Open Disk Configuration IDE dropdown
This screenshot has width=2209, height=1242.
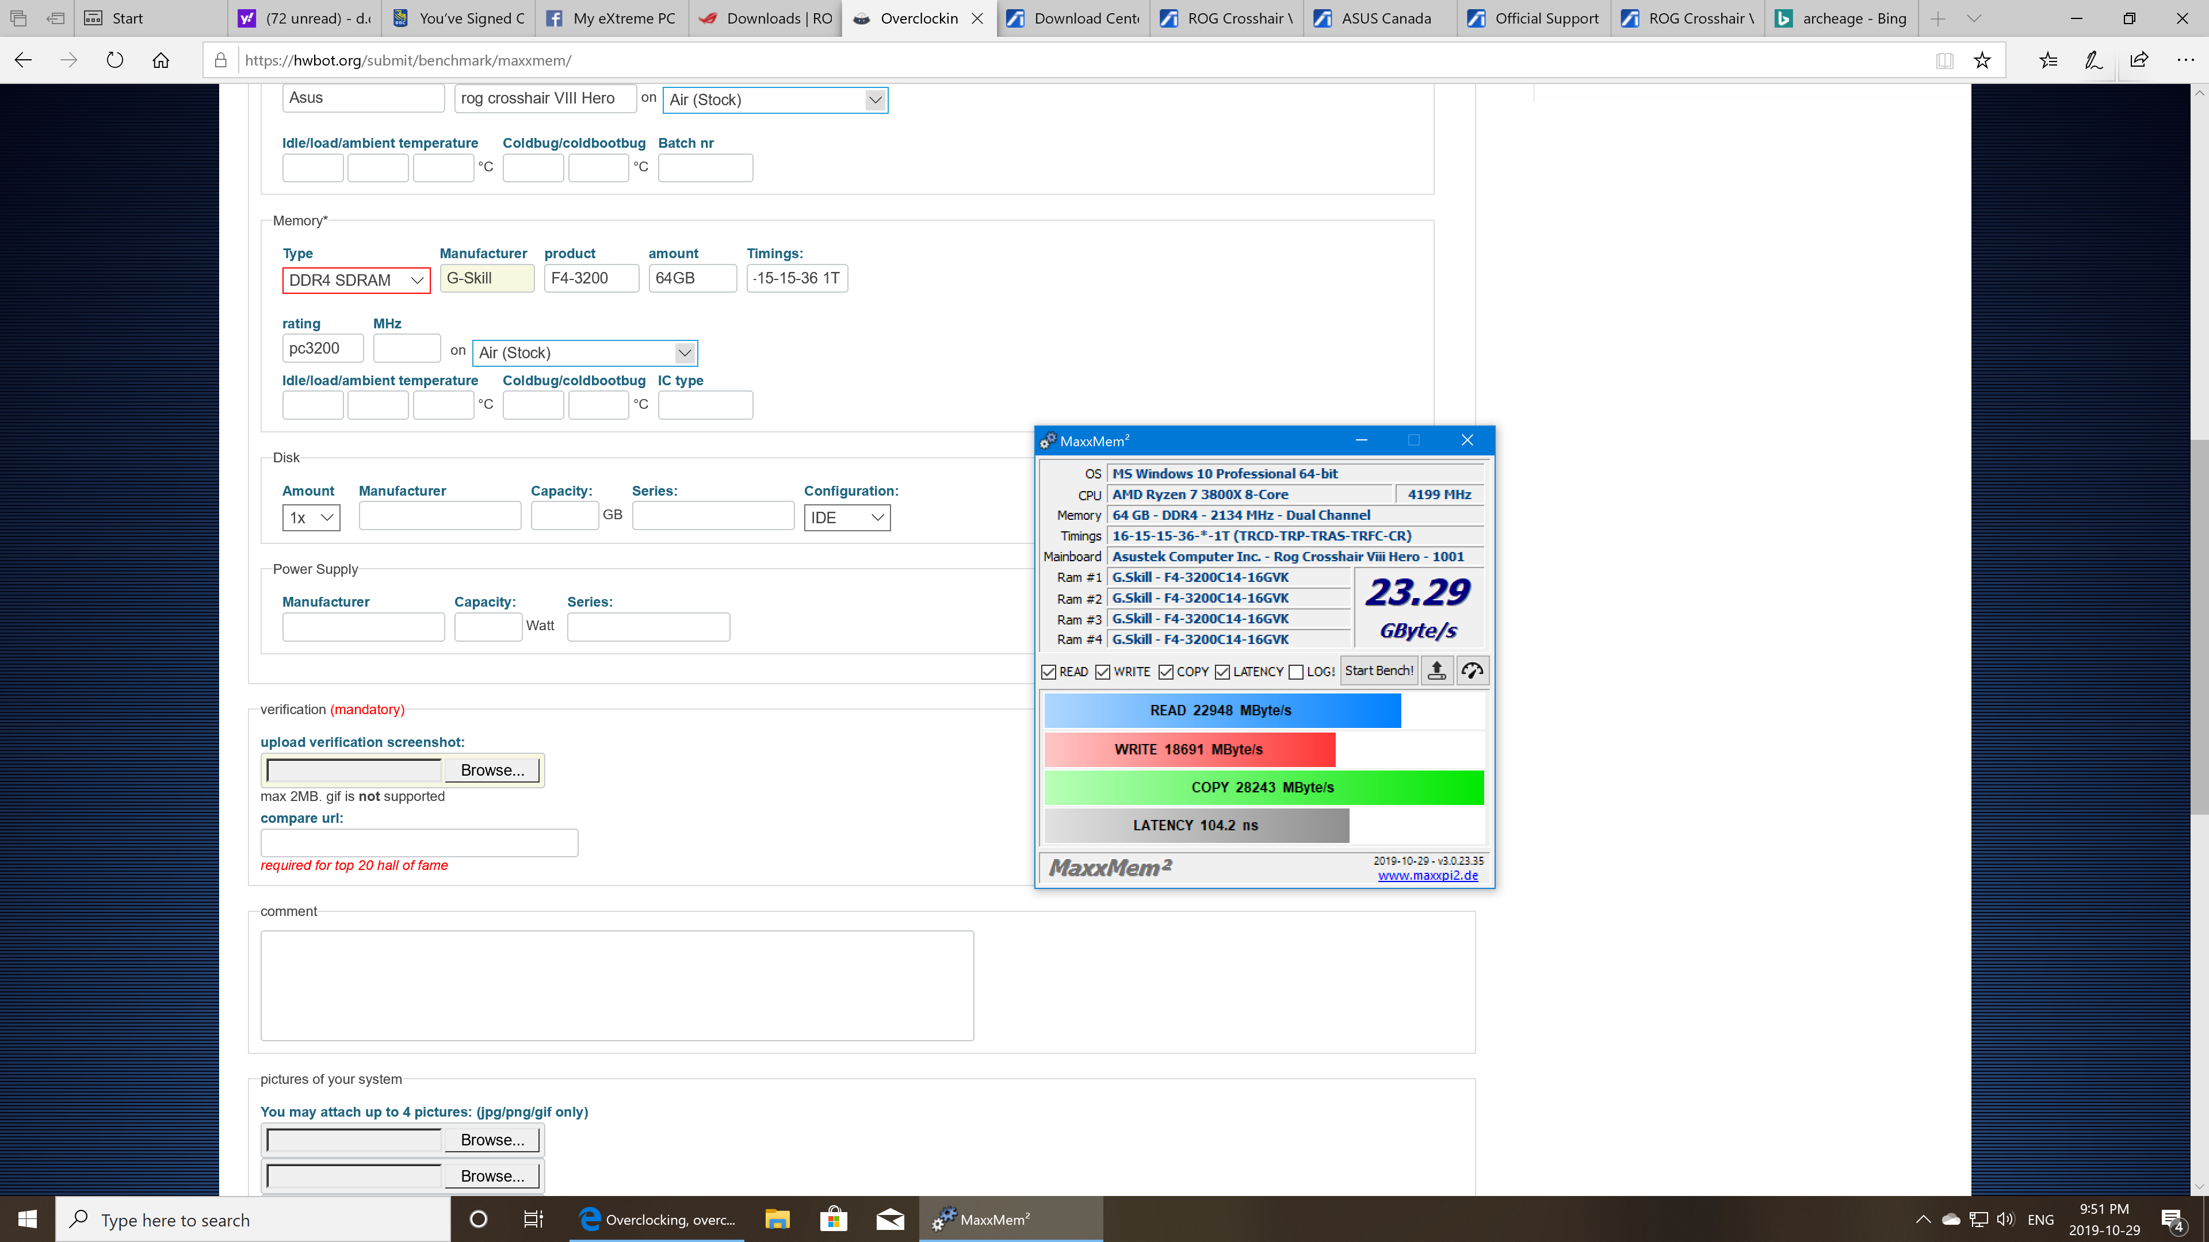[847, 517]
